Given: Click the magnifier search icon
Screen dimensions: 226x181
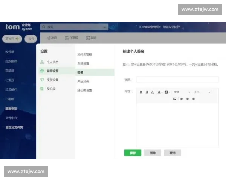Looking at the screenshot, I should pos(44,27).
